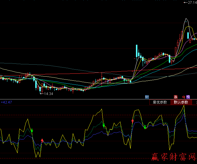Click the red q marker icon
The width and height of the screenshot is (197, 164).
[184, 97]
